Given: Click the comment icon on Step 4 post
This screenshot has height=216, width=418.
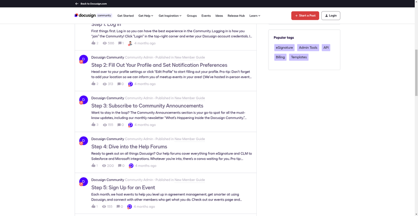Looking at the screenshot, I should click(x=120, y=166).
